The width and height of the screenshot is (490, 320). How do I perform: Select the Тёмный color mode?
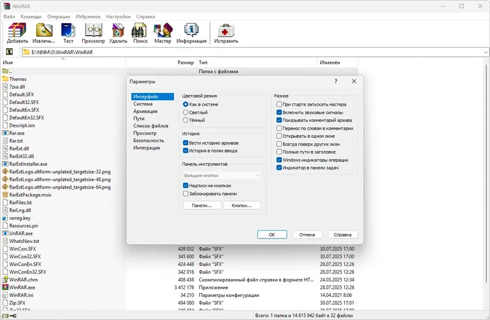tap(186, 120)
